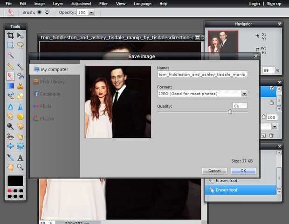Viewport: 289px width, 224px height.
Task: Select the Wand tool
Action: coord(11,55)
